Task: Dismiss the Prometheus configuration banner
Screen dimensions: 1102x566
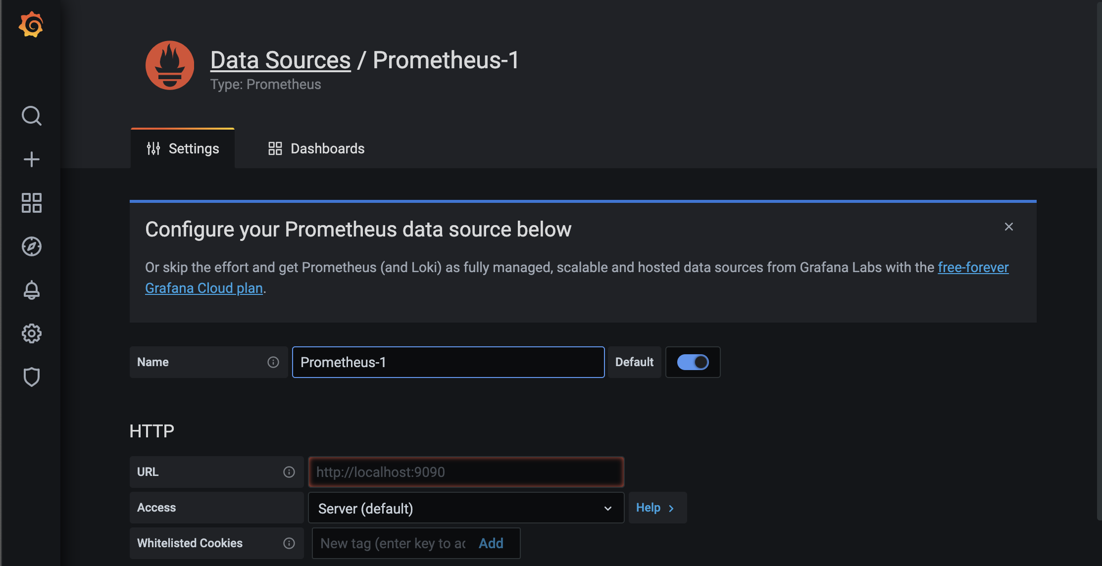Action: [x=1009, y=227]
